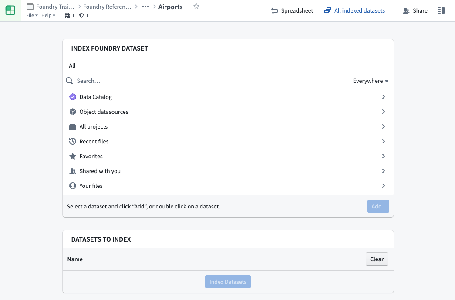
Task: Click the Shared with you people icon
Action: click(x=73, y=171)
